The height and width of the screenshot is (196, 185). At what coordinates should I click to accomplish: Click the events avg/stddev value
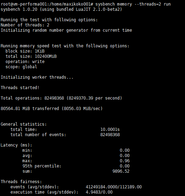[114, 187]
